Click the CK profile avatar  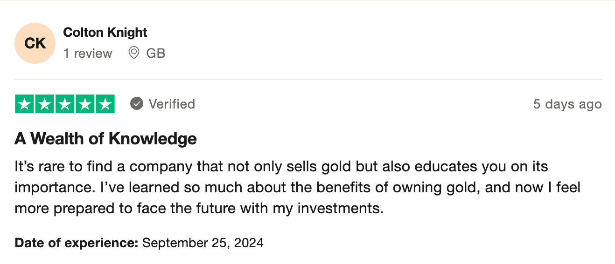[x=35, y=43]
